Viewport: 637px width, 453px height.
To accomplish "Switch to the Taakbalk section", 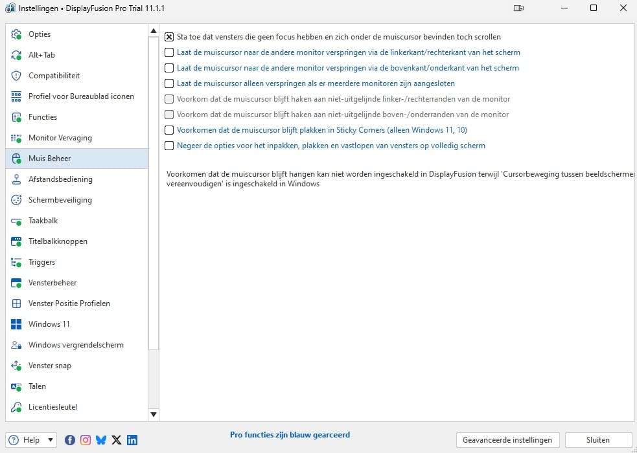I will [76, 221].
